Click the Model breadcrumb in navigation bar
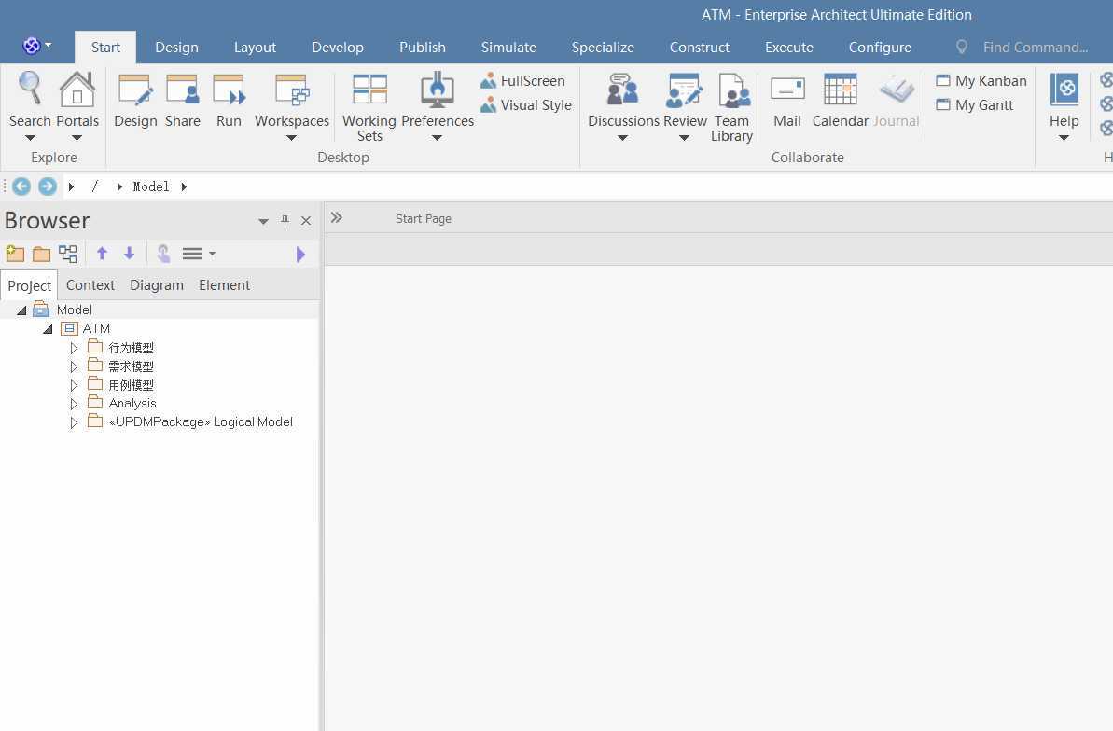The image size is (1113, 731). tap(151, 186)
